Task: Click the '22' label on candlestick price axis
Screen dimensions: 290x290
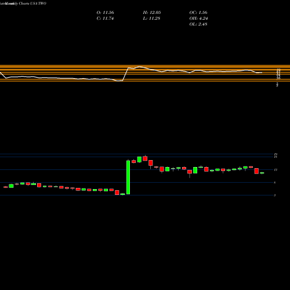Action: (275, 154)
